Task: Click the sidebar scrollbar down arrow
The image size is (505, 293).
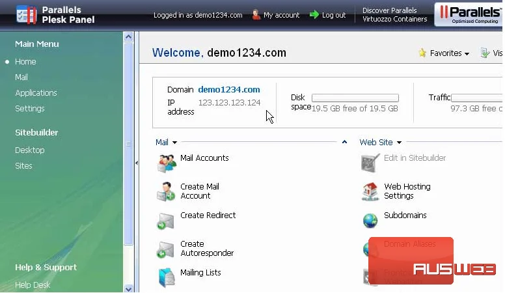Action: [128, 289]
